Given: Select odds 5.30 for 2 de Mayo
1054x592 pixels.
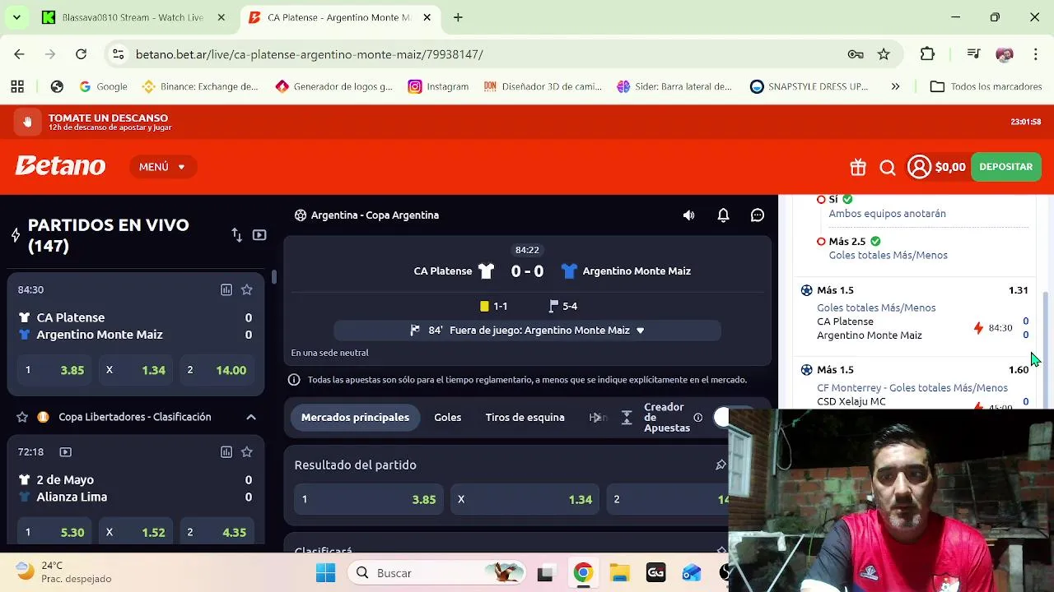Looking at the screenshot, I should pos(55,532).
